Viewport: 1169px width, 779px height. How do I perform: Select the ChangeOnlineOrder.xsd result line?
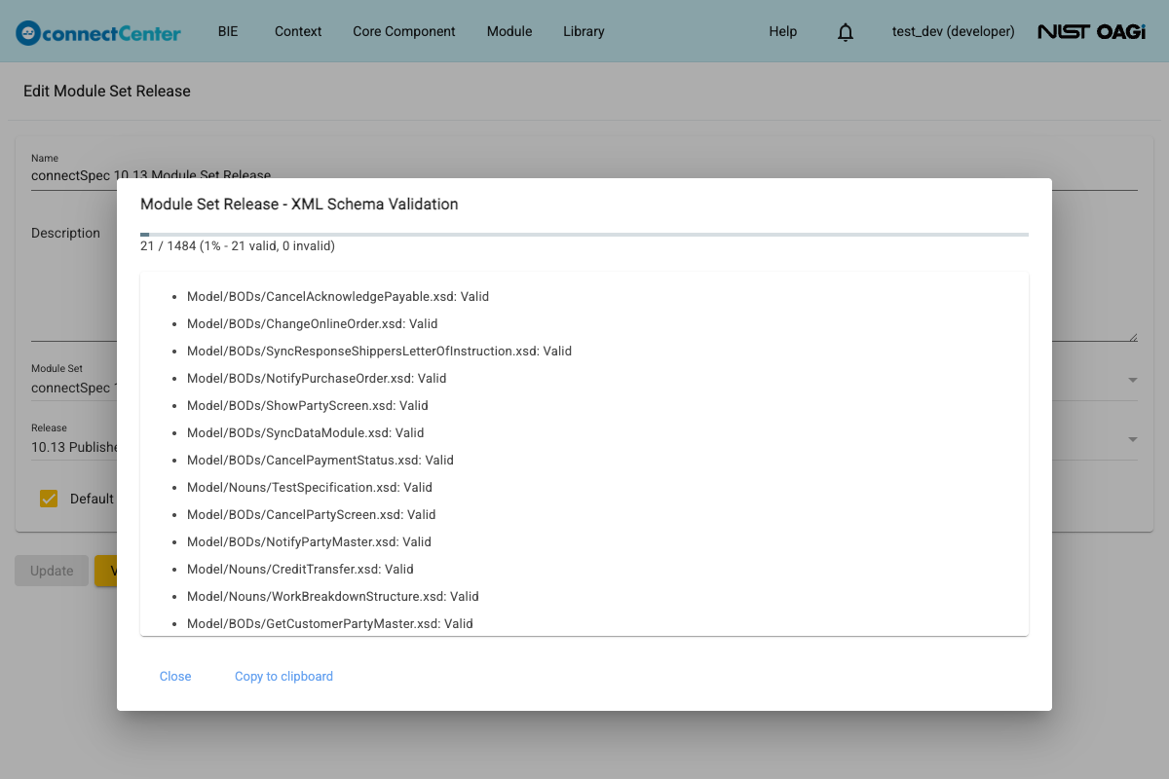(312, 323)
